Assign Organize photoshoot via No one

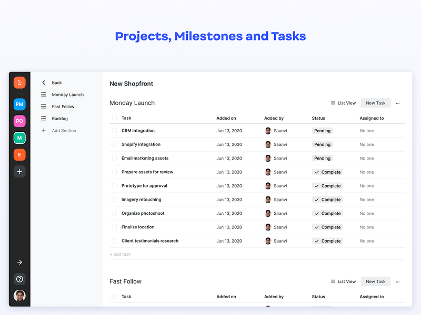point(367,214)
